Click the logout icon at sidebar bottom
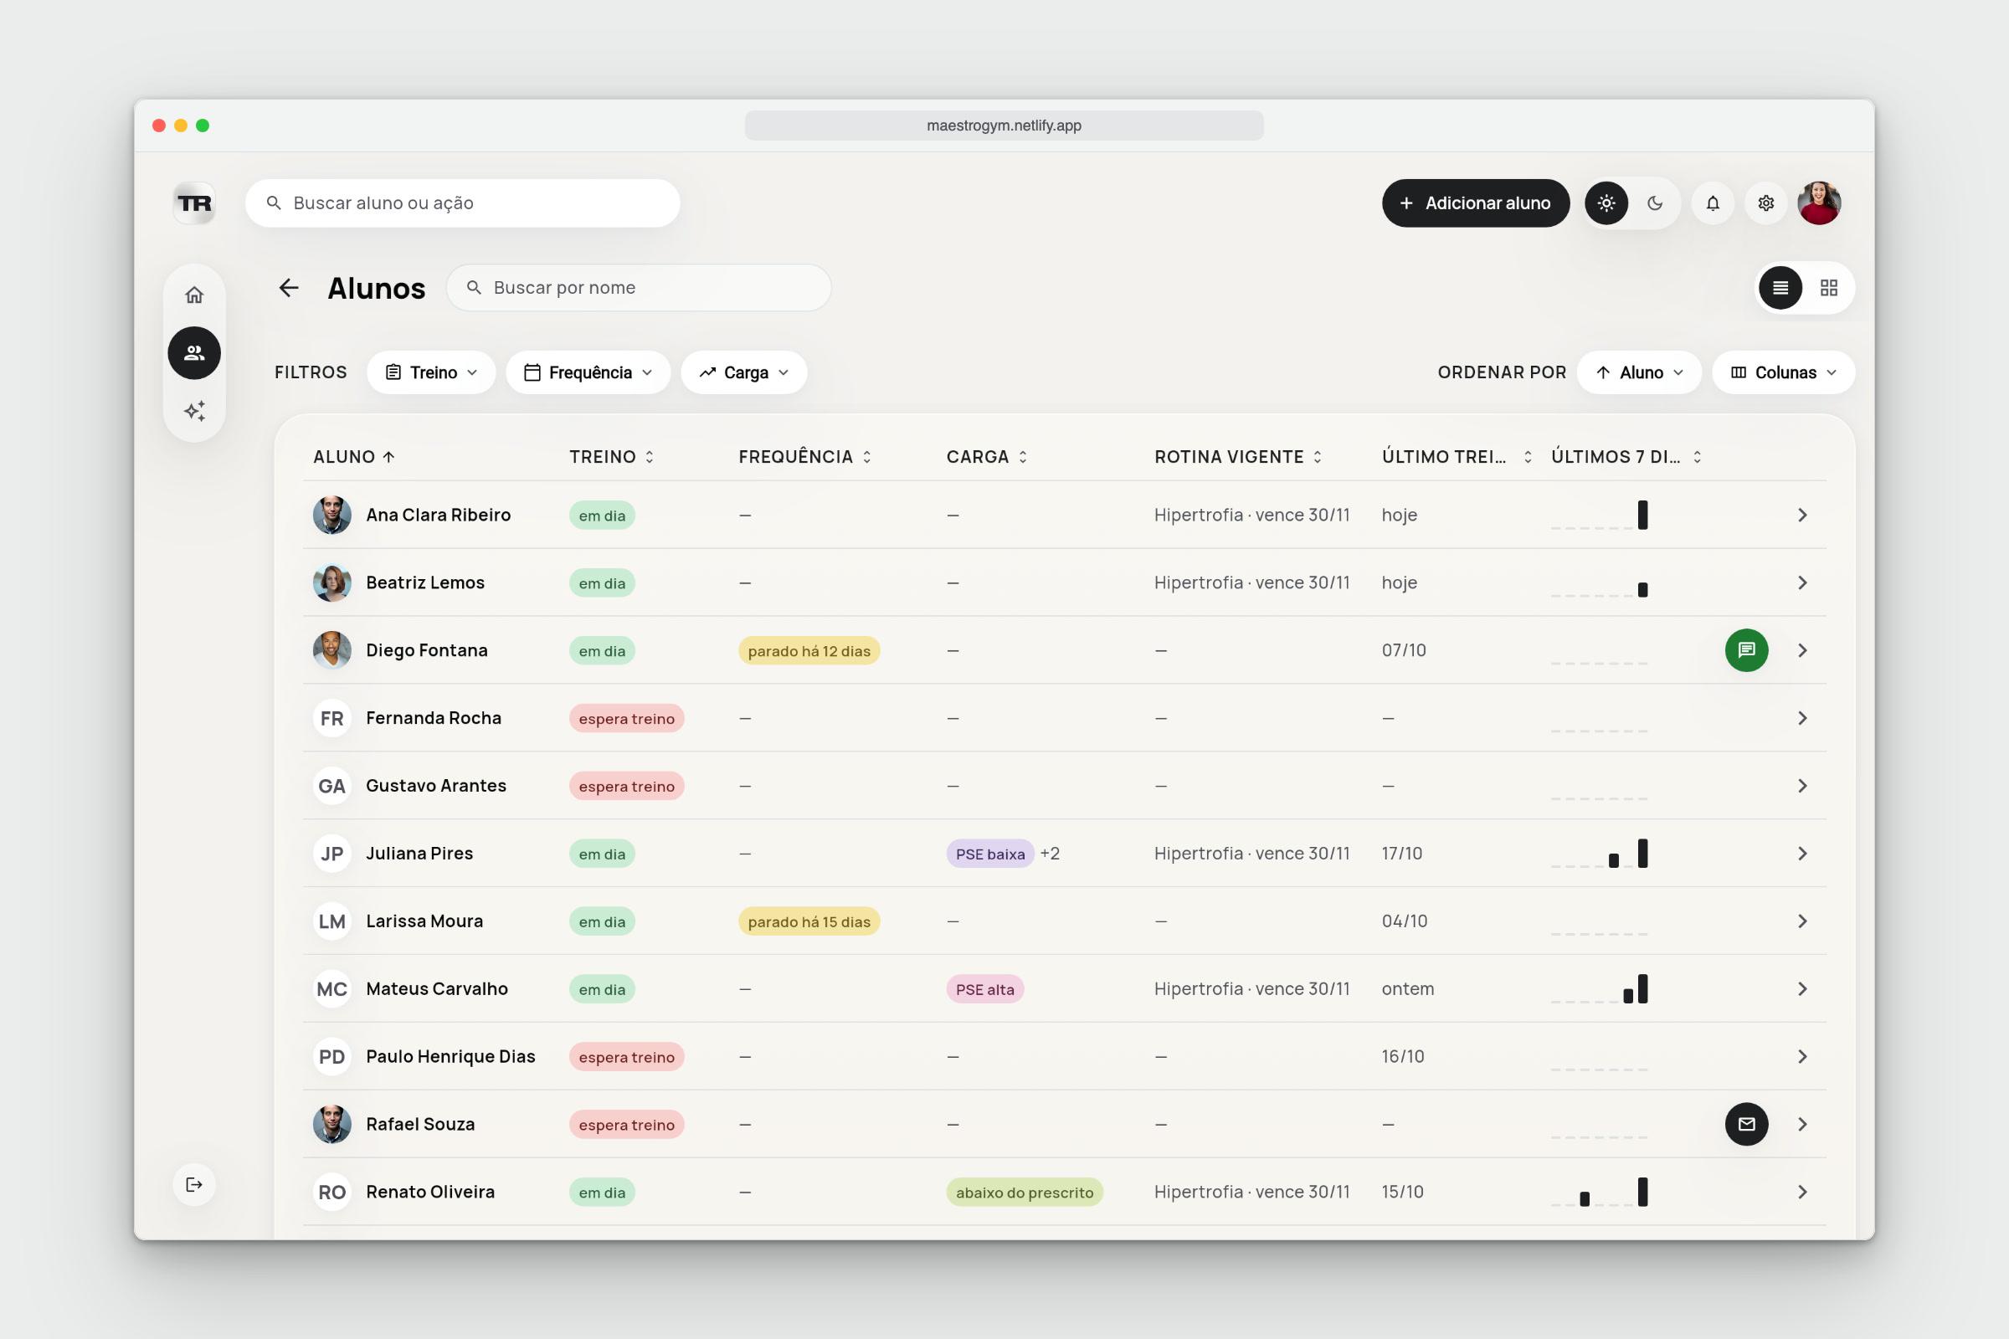Screen dimensions: 2009x1339 pos(194,1184)
